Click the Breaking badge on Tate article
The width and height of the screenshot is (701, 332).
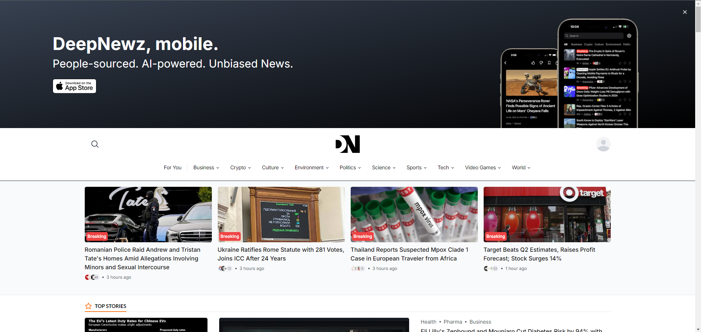point(97,236)
